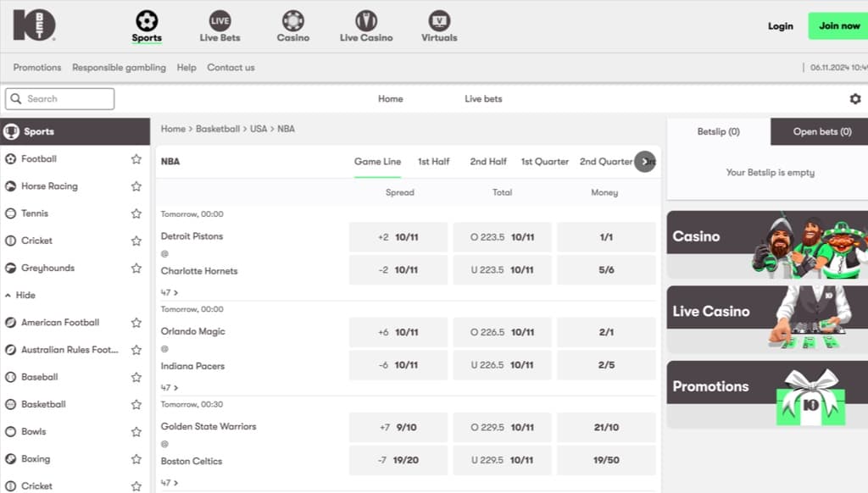Expand 47 more markets for Pistons game
The image size is (868, 493).
tap(170, 292)
